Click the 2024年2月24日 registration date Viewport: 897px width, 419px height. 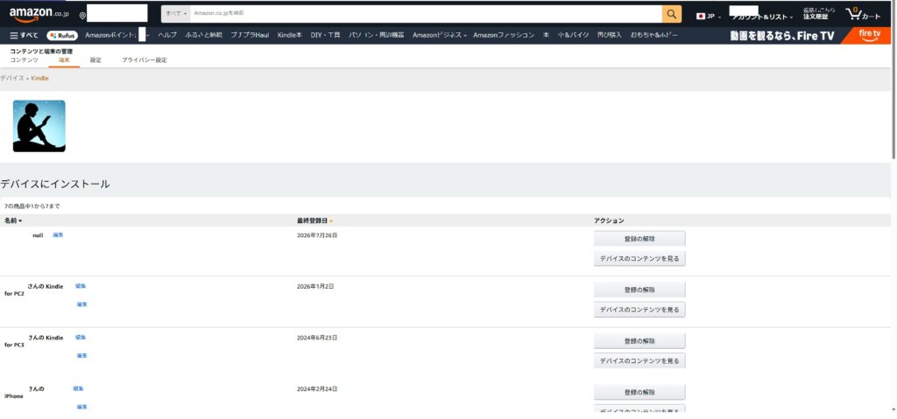[317, 388]
